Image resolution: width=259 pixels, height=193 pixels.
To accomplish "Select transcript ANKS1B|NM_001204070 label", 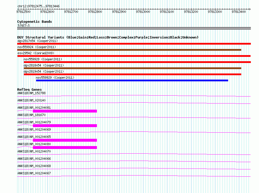I will [x=34, y=151].
